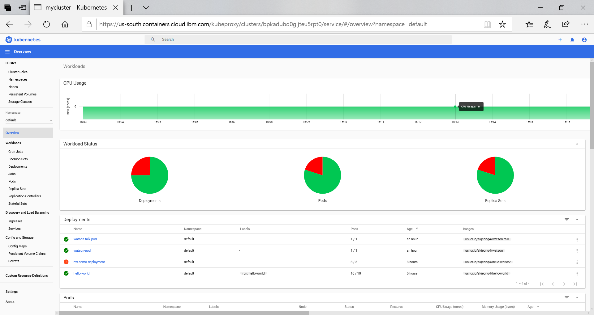Click the browser share icon
The image size is (594, 315).
tap(566, 24)
